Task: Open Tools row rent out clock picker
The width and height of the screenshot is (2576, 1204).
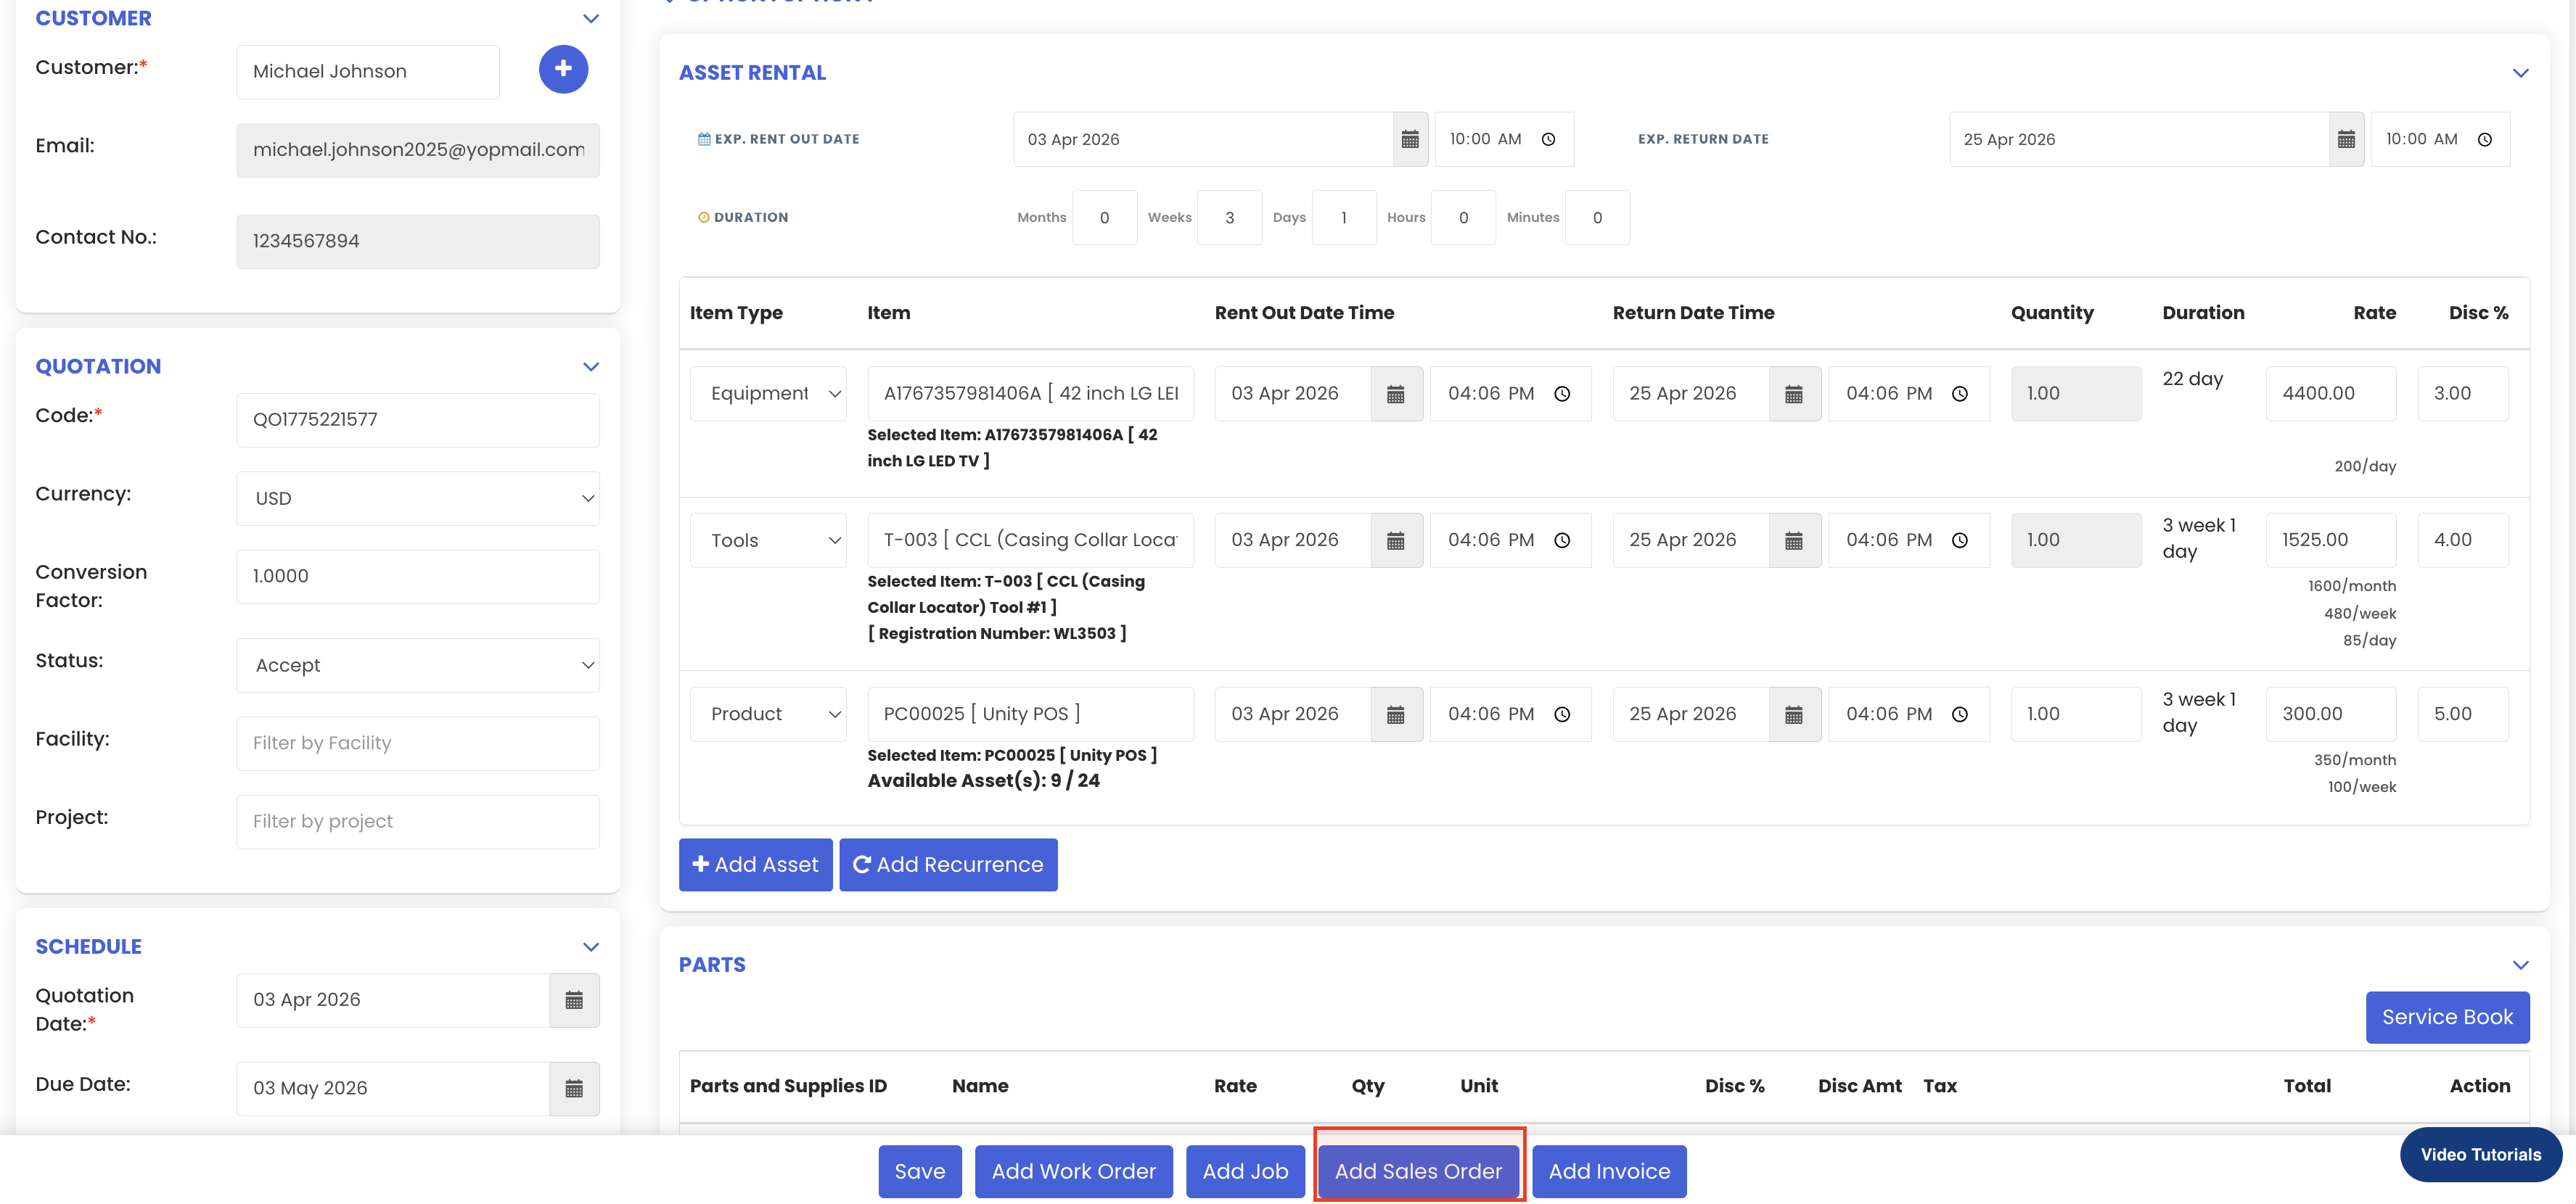Action: coord(1561,540)
